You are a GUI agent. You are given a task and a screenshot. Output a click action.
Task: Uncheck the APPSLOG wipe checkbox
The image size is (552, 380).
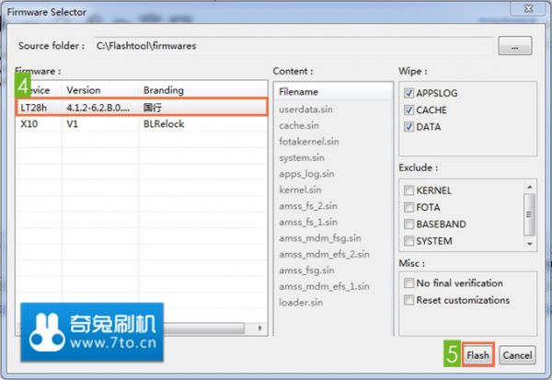coord(408,93)
